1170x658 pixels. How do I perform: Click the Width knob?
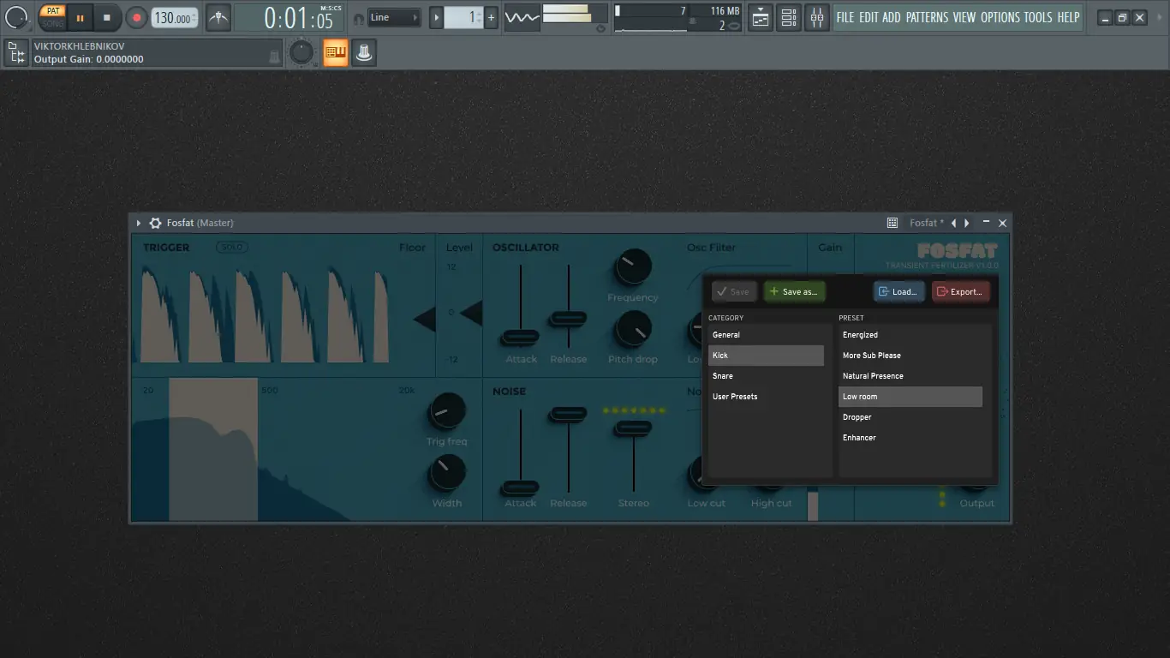[446, 473]
